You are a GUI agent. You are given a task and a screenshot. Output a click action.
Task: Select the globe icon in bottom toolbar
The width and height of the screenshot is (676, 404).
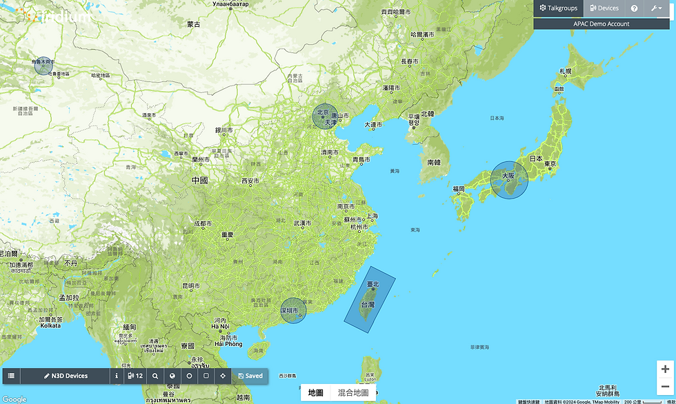[172, 376]
